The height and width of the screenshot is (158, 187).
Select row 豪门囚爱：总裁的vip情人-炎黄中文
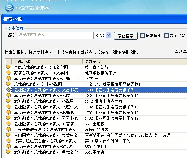coord(46,135)
